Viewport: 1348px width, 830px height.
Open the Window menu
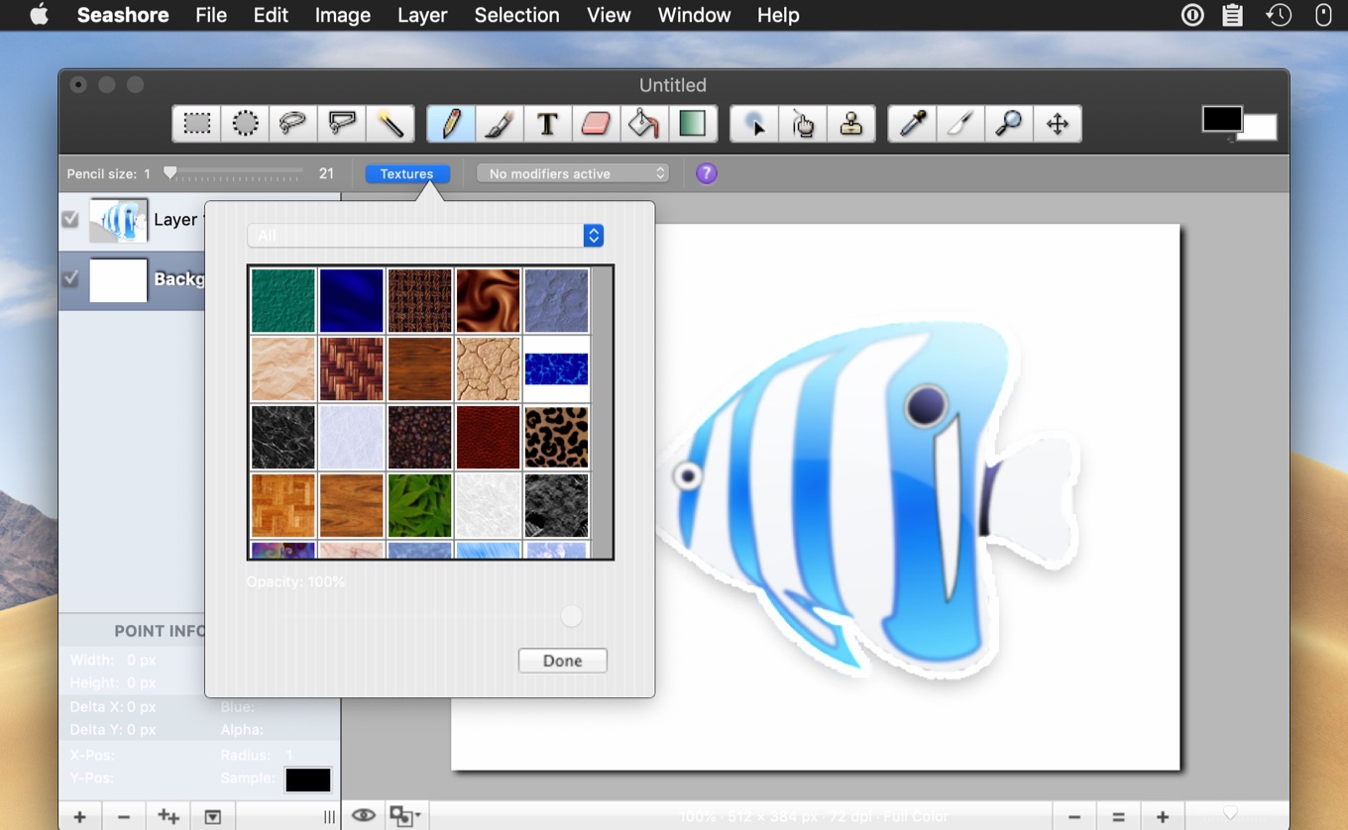point(694,15)
